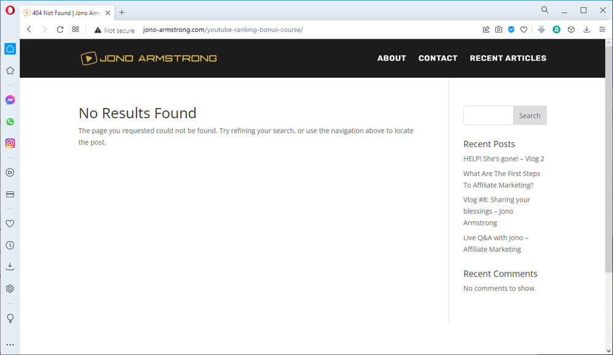Open the Easy Setup menu icon
Viewport: 613px width, 355px height.
pos(602,29)
